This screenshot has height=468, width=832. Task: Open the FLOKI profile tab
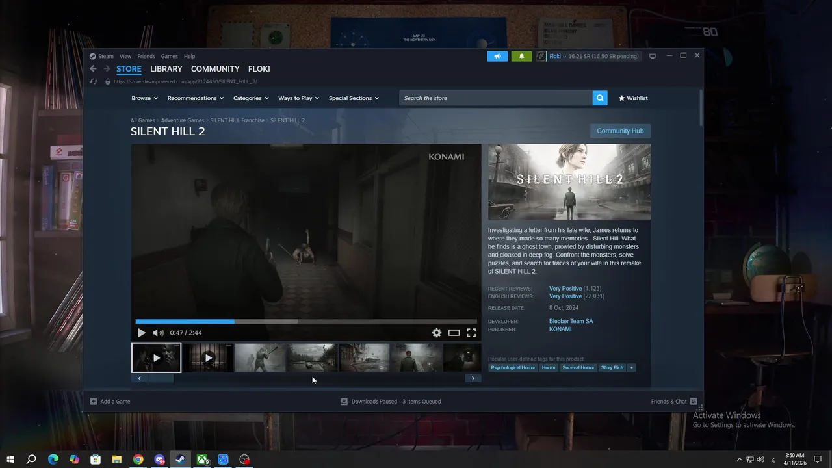tap(259, 69)
